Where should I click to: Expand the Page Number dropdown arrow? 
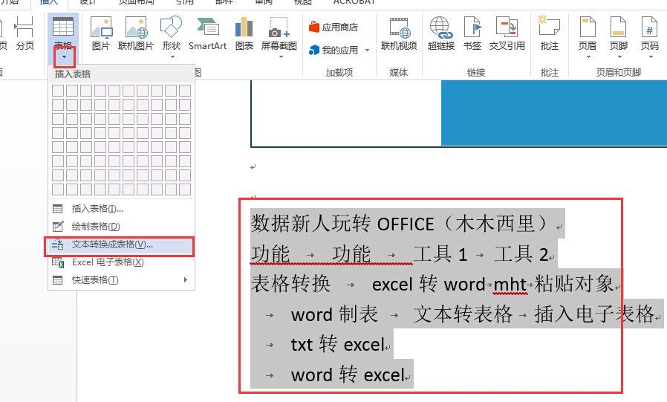pyautogui.click(x=651, y=56)
